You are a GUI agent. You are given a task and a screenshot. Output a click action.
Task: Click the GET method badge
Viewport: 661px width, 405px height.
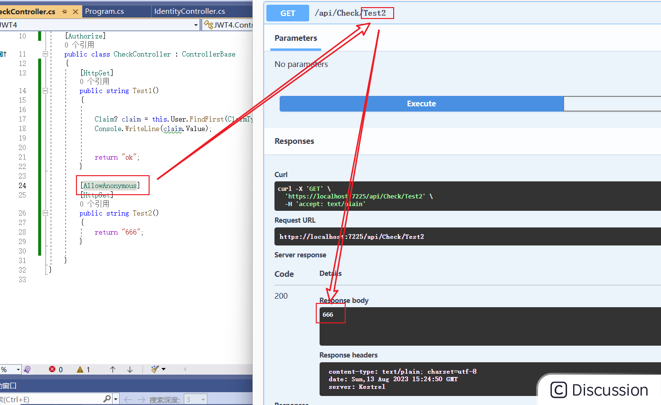coord(288,13)
